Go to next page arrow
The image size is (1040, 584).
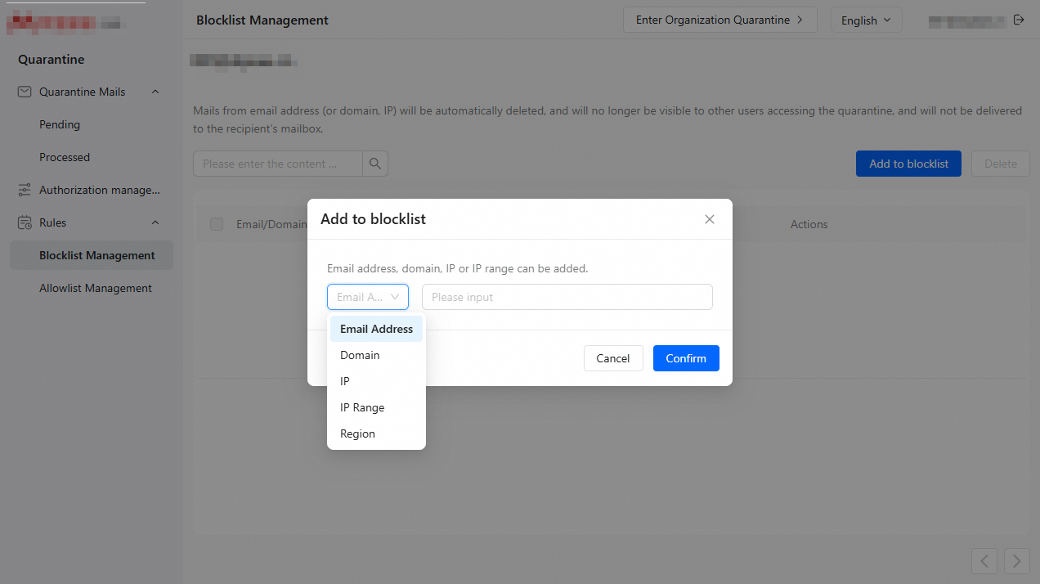(1017, 561)
